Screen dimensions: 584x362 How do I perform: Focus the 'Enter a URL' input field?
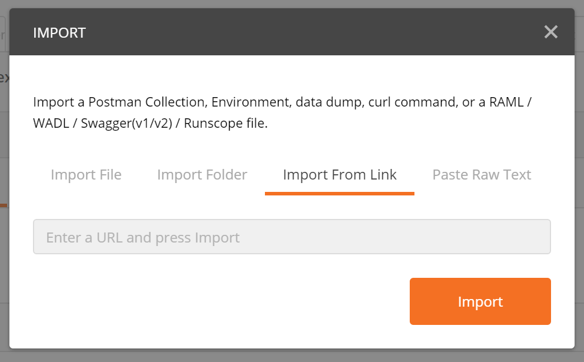(x=291, y=237)
